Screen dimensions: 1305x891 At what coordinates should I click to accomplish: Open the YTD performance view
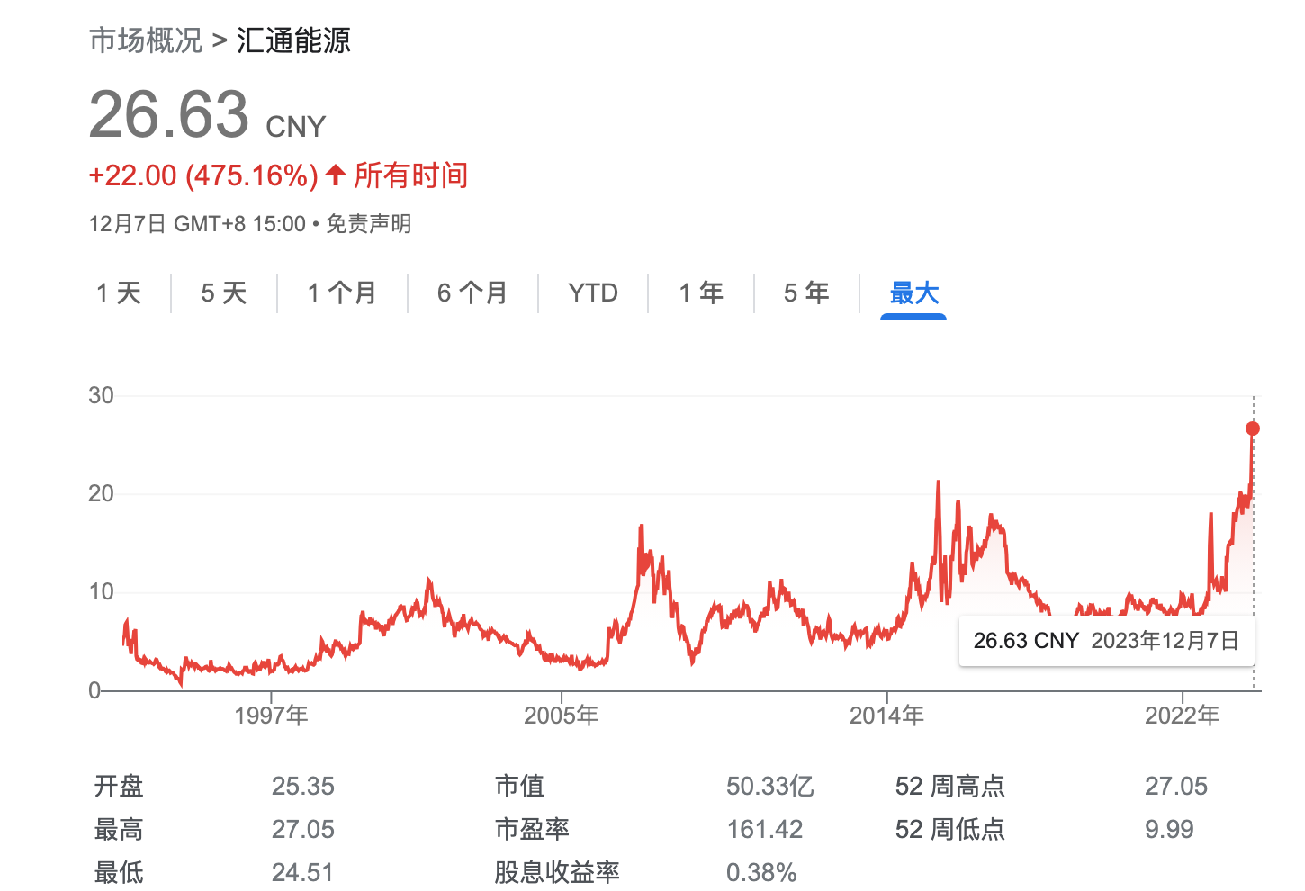tap(593, 292)
